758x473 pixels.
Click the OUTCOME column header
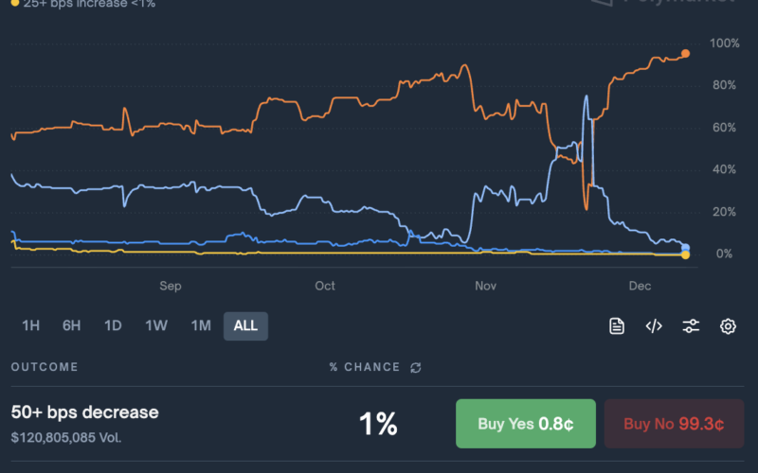click(x=45, y=367)
